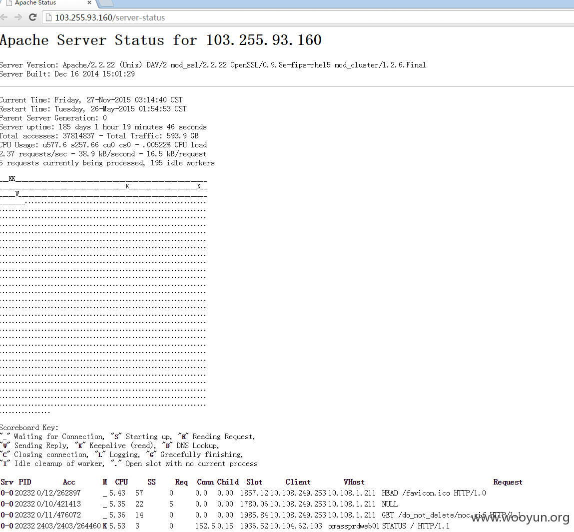Click the Request column header

(x=508, y=482)
